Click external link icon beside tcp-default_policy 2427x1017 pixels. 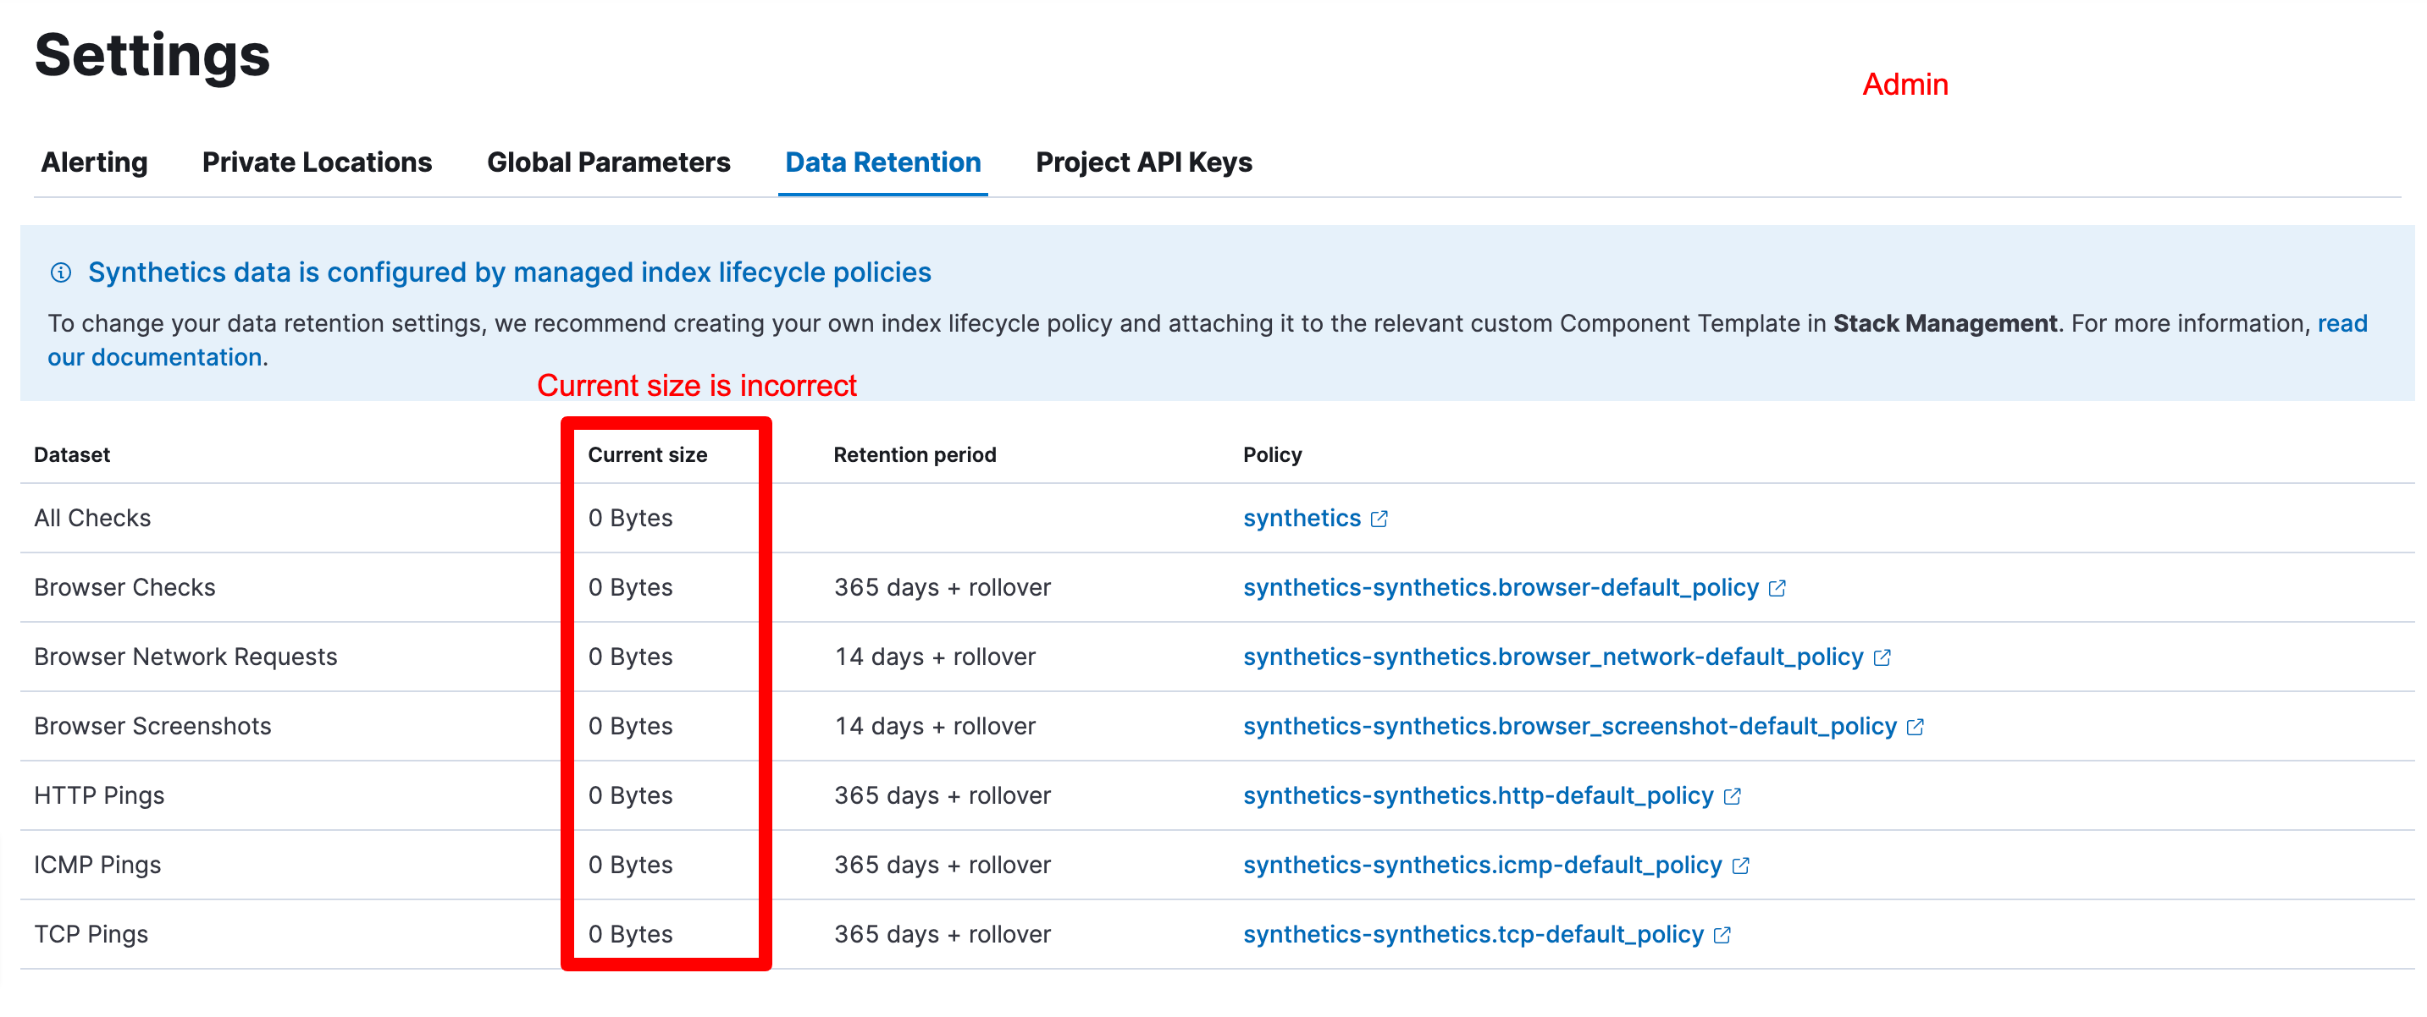tap(1722, 933)
